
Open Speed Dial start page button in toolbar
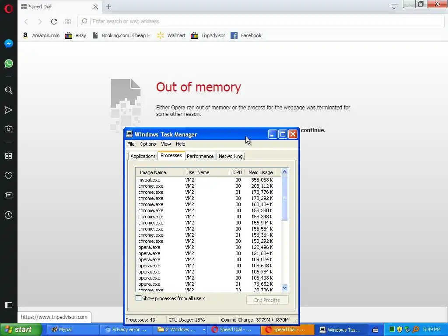tap(68, 21)
